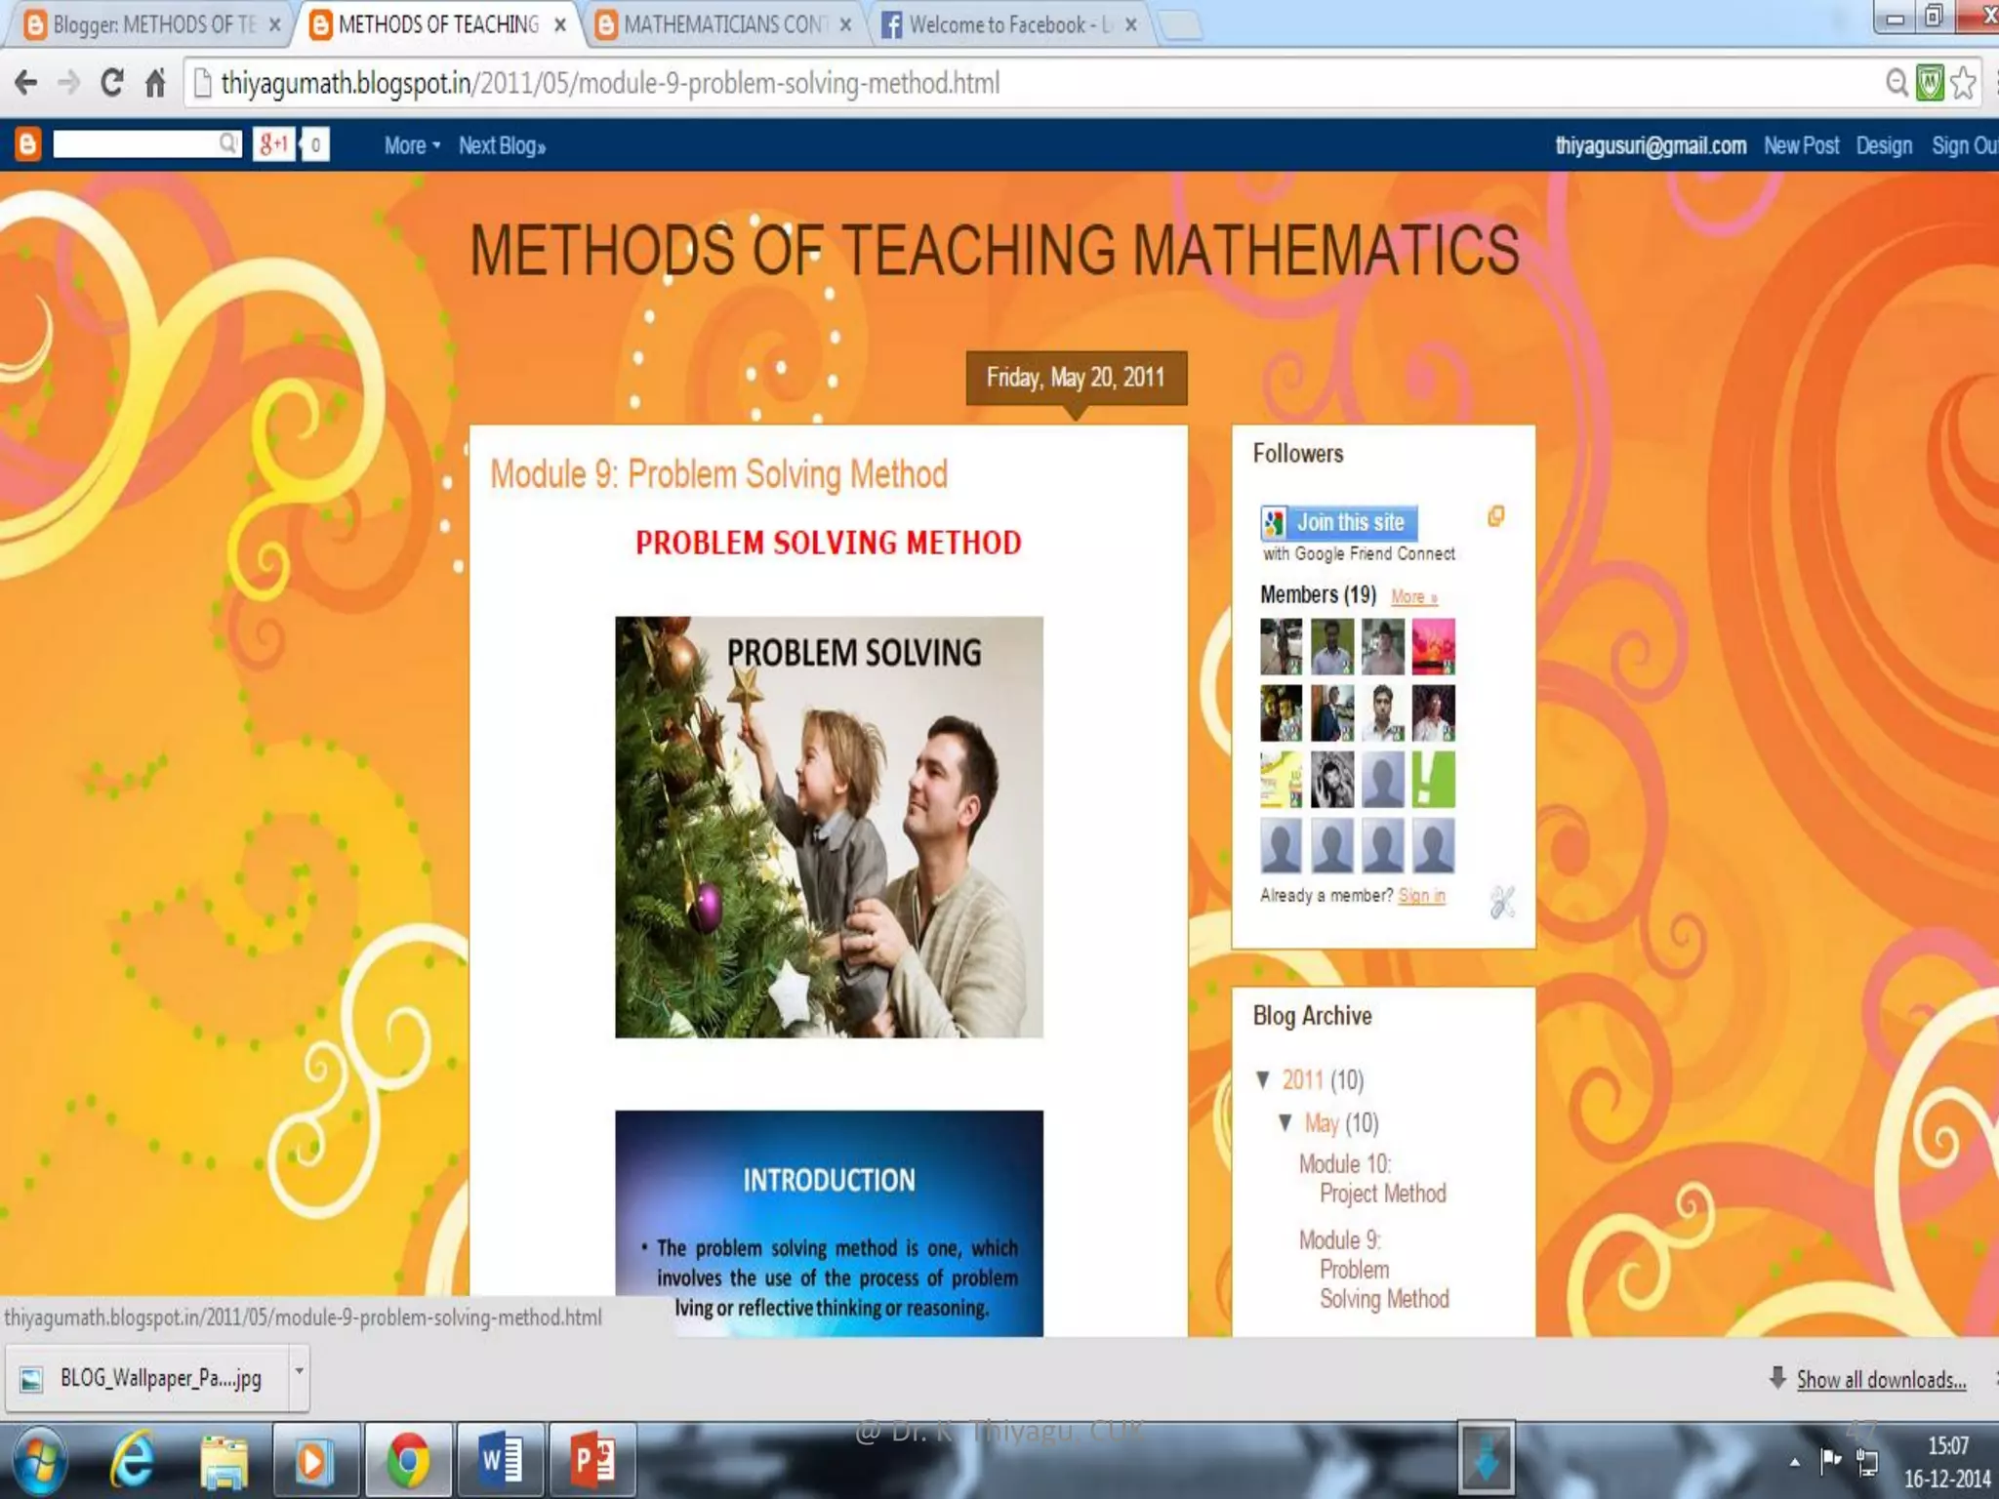Launch PowerPoint from the taskbar
Screen dimensions: 1999x1499
pos(592,1460)
